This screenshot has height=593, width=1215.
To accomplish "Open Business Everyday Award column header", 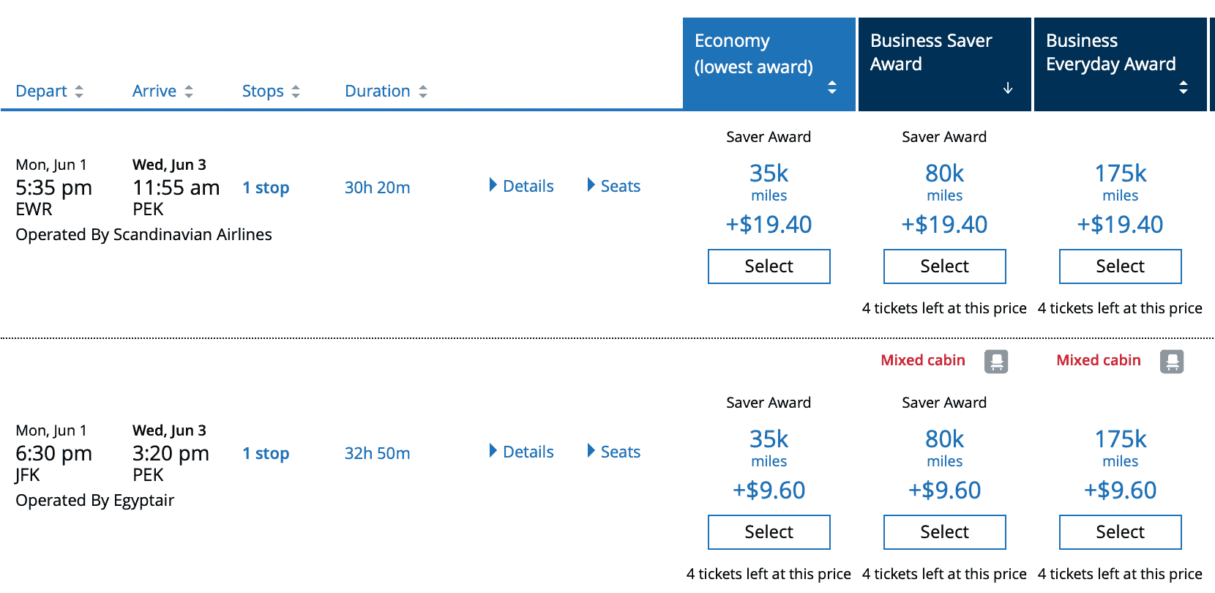I will [x=1121, y=64].
